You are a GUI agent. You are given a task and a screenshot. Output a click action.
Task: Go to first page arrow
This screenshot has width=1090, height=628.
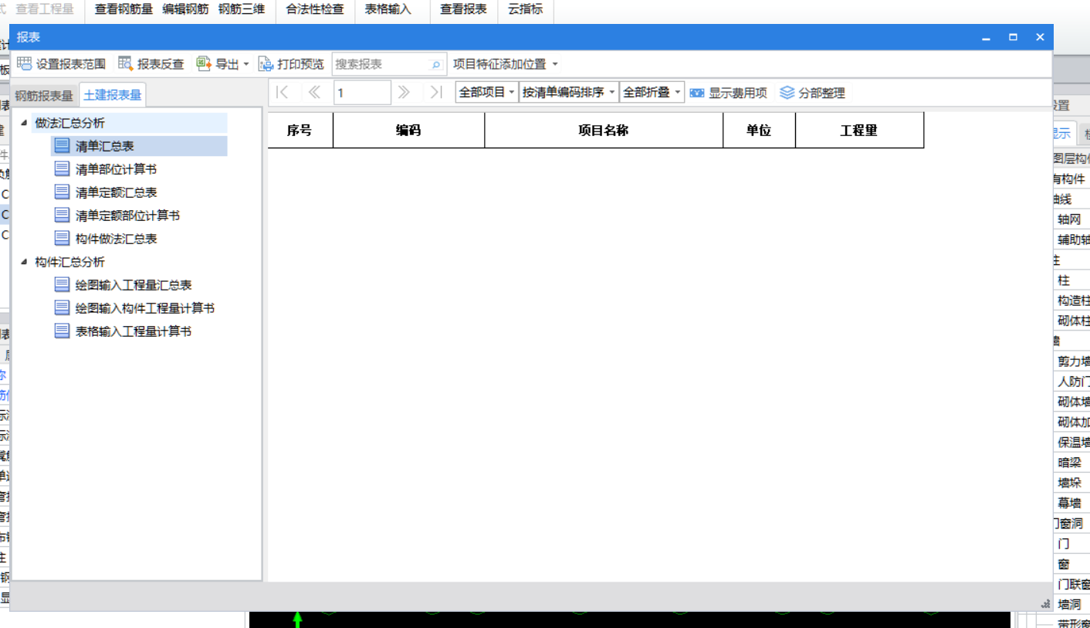(x=283, y=93)
